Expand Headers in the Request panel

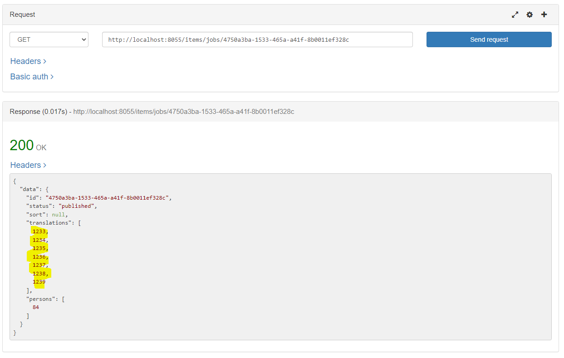[28, 61]
